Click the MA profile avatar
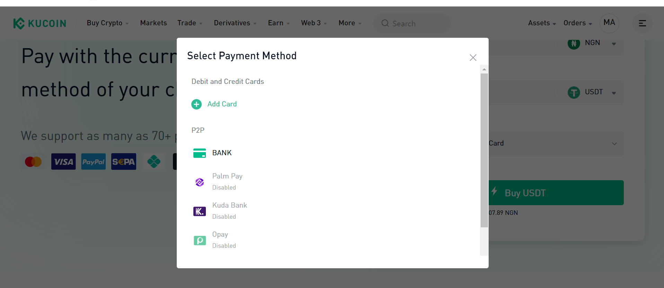Viewport: 664px width, 288px height. pyautogui.click(x=609, y=23)
